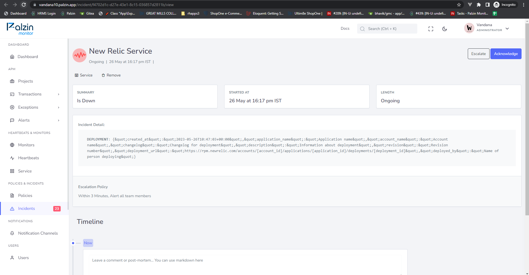
Task: Open Heartbeats pulse icon
Action: [x=12, y=158]
